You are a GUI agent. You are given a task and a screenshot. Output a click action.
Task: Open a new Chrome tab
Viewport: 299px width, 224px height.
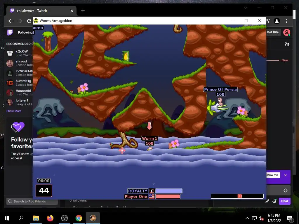click(83, 11)
